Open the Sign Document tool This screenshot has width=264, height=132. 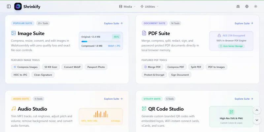coord(180,75)
